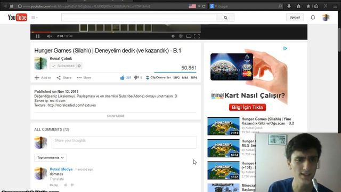
Task: Click the Upload button
Action: click(295, 18)
